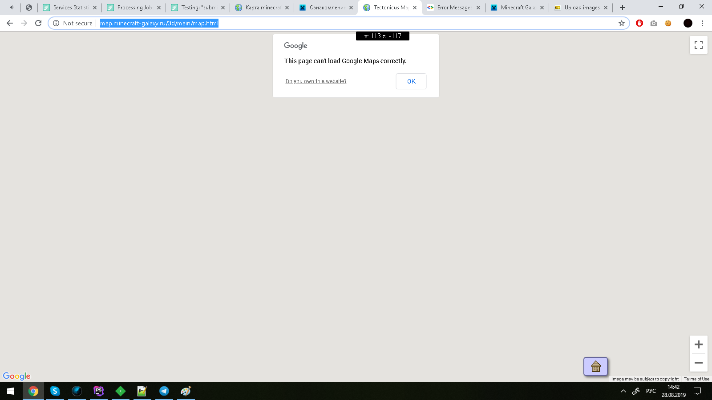The width and height of the screenshot is (712, 400).
Task: Close the Tectonicus Map tab
Action: (x=415, y=8)
